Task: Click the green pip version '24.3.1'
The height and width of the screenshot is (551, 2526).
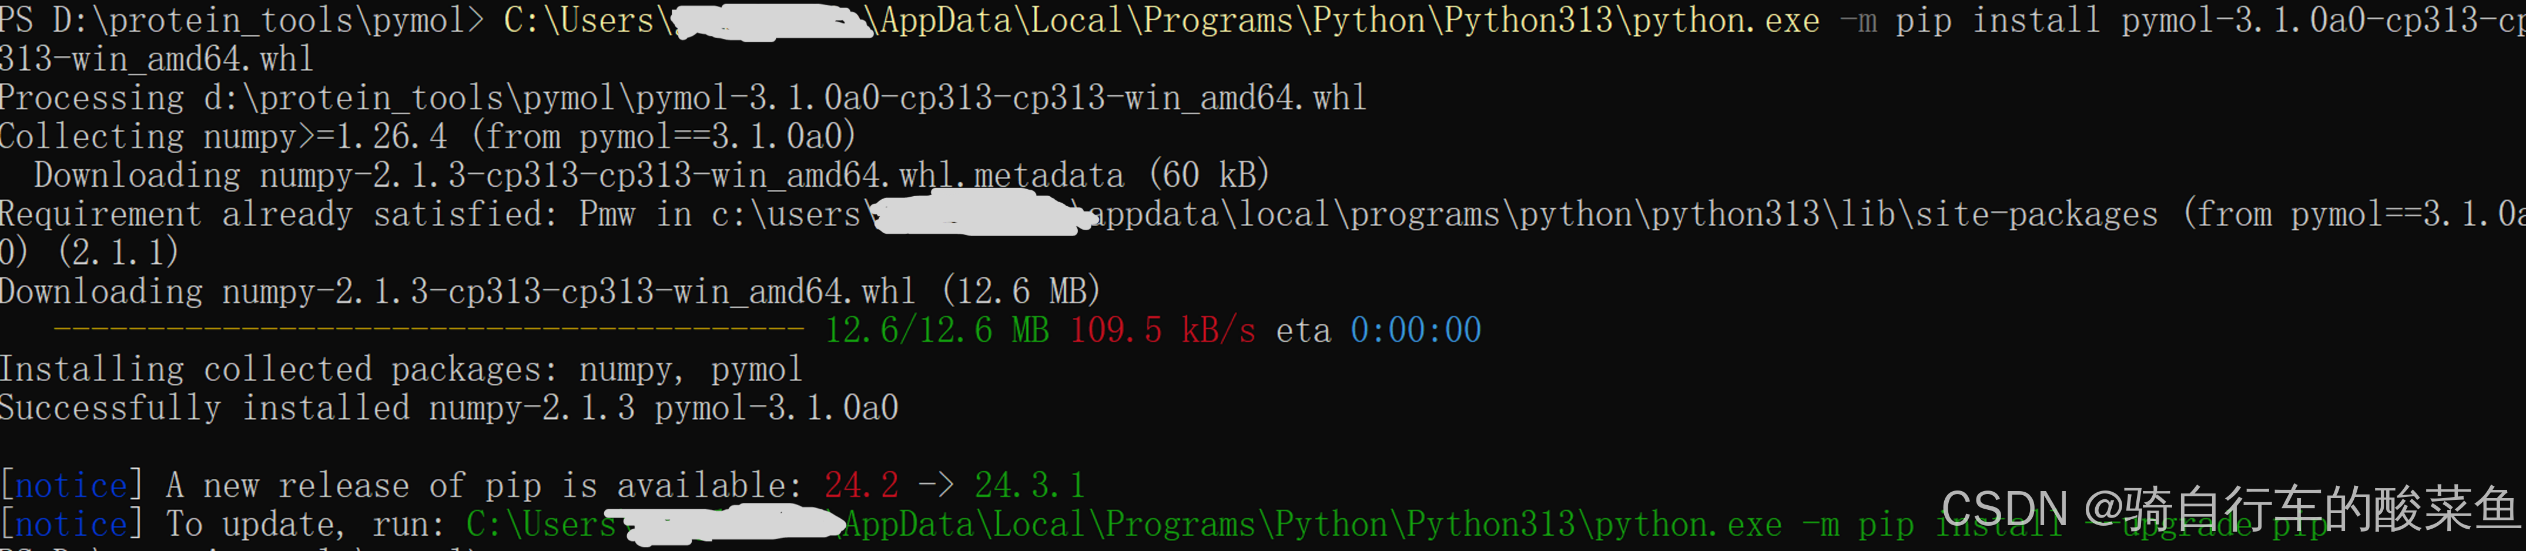Action: pos(1030,485)
